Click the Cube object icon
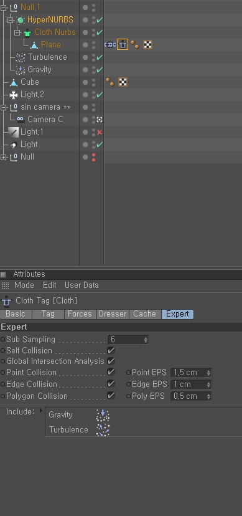242x516 pixels. (14, 82)
